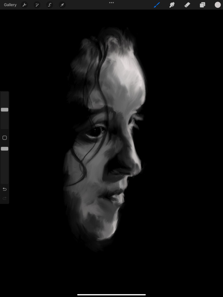Viewport: 223px width, 297px height.
Task: Activate the Selection S-shaped tool
Action: tap(50, 5)
